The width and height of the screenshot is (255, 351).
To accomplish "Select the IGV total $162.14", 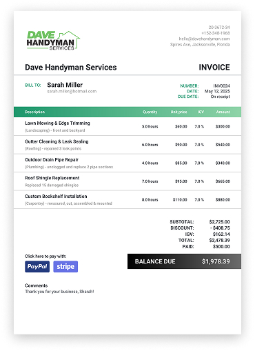I will (x=221, y=234).
